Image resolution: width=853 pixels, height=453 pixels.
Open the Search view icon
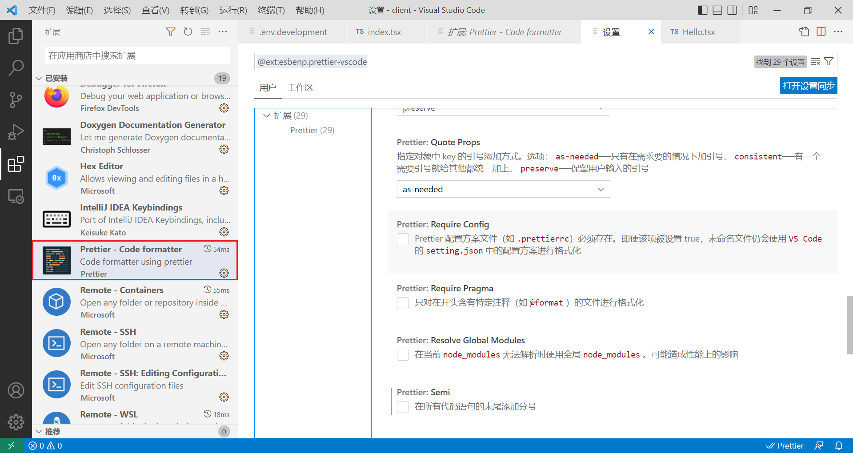point(16,68)
